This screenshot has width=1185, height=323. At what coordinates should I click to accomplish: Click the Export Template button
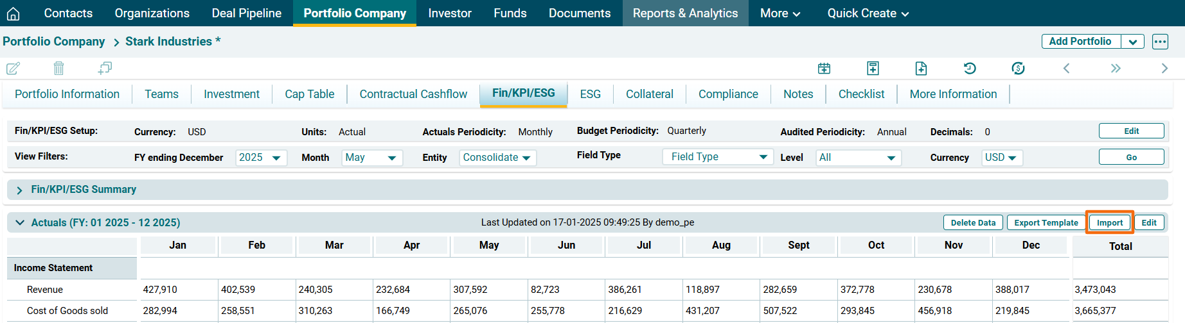pyautogui.click(x=1046, y=222)
